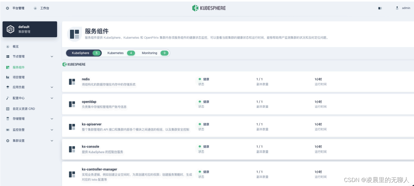
Task: Switch to the Kubernetes tab
Action: [x=121, y=53]
